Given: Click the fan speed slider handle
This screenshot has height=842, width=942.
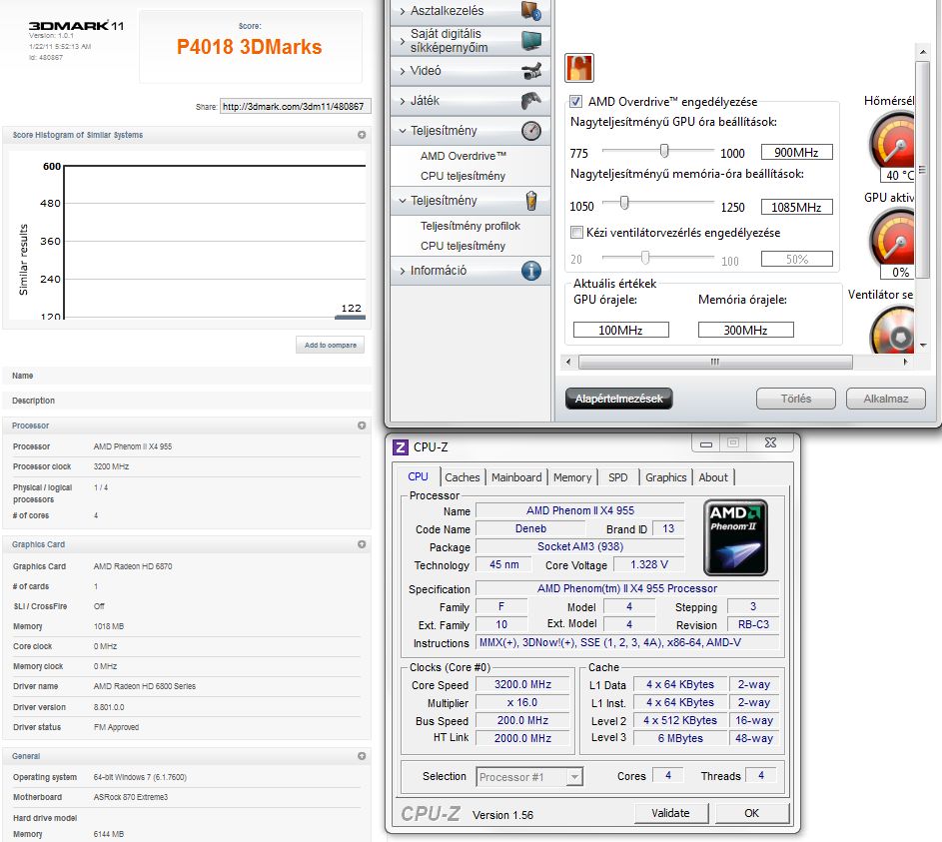Looking at the screenshot, I should [645, 258].
